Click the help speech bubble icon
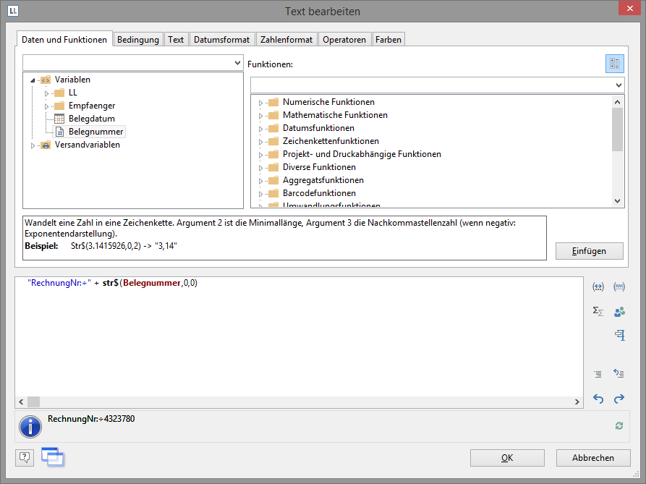Viewport: 646px width, 484px height. tap(25, 457)
